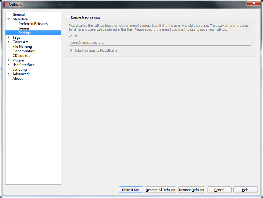The width and height of the screenshot is (263, 198).
Task: Expand the Cover Art tree section
Action: 9,42
